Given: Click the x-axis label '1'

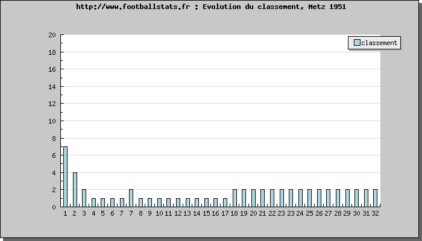Looking at the screenshot, I should (65, 213).
